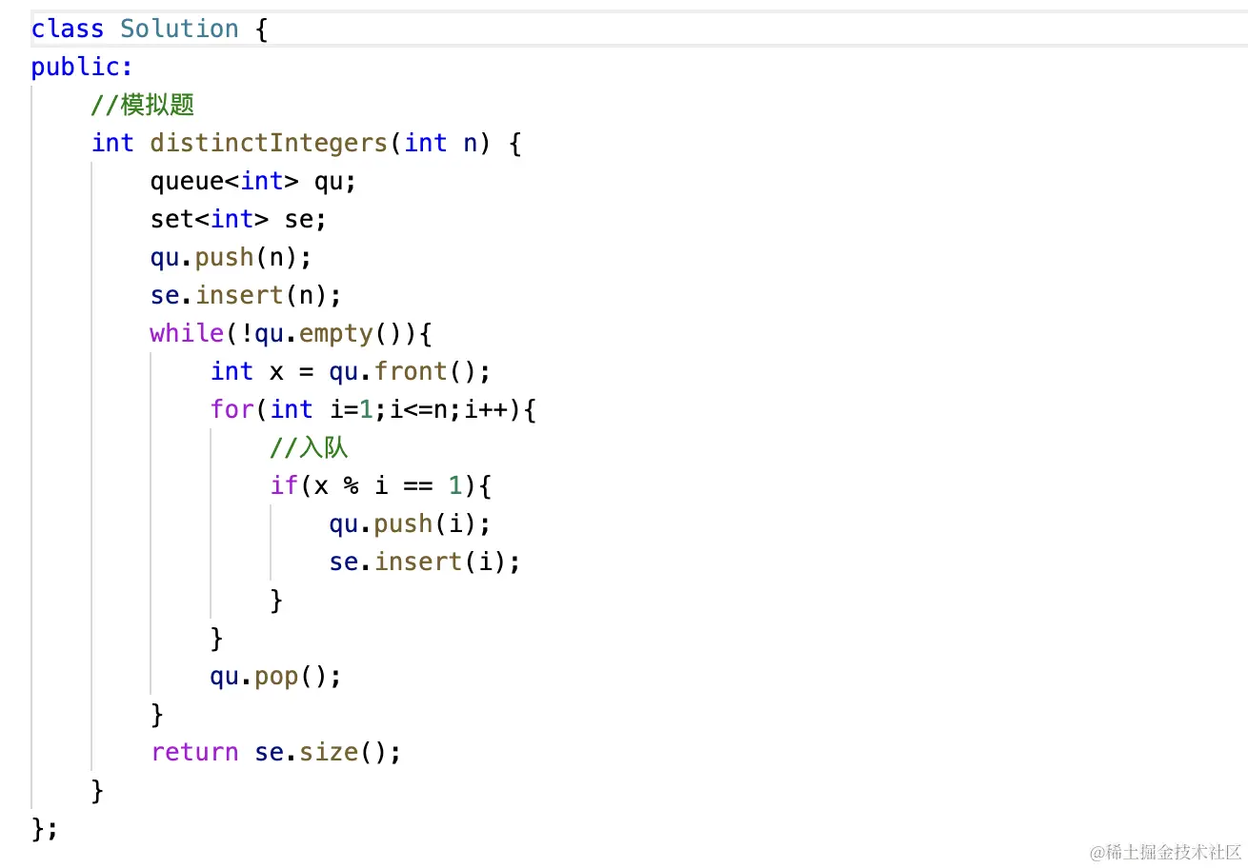
Task: Click the 'qu.pop();' statement
Action: pos(275,676)
